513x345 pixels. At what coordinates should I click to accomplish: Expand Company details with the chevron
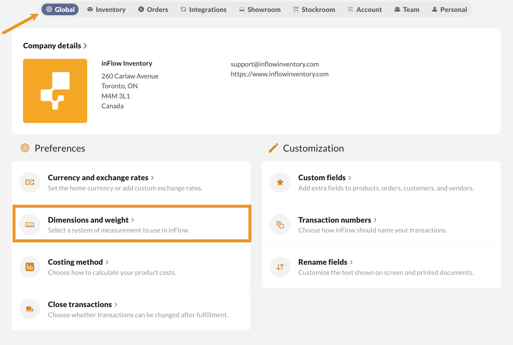pyautogui.click(x=85, y=46)
